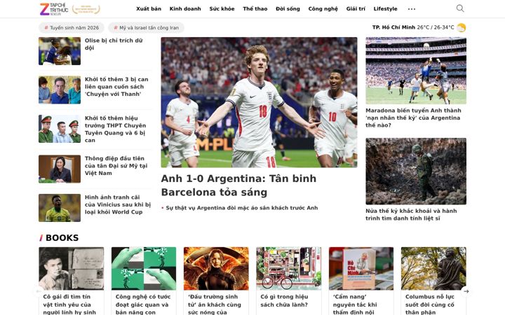The image size is (505, 315).
Task: Open article about 'Chuyện với Thanh' book
Action: pos(116,87)
